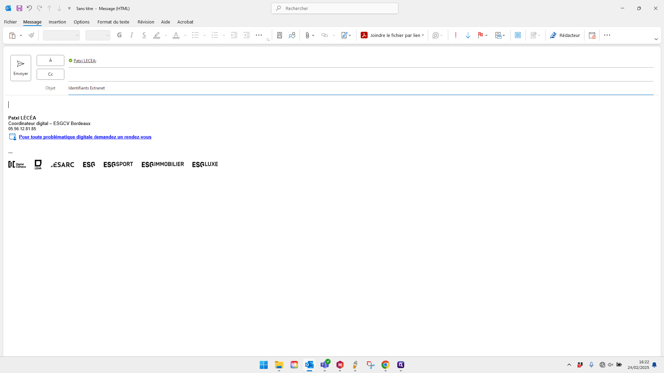Viewport: 664px width, 373px height.
Task: Open the Rédacteur editor
Action: point(565,35)
